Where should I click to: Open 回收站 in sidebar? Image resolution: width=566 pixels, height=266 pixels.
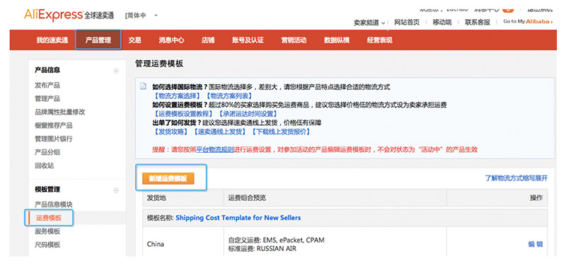[44, 166]
